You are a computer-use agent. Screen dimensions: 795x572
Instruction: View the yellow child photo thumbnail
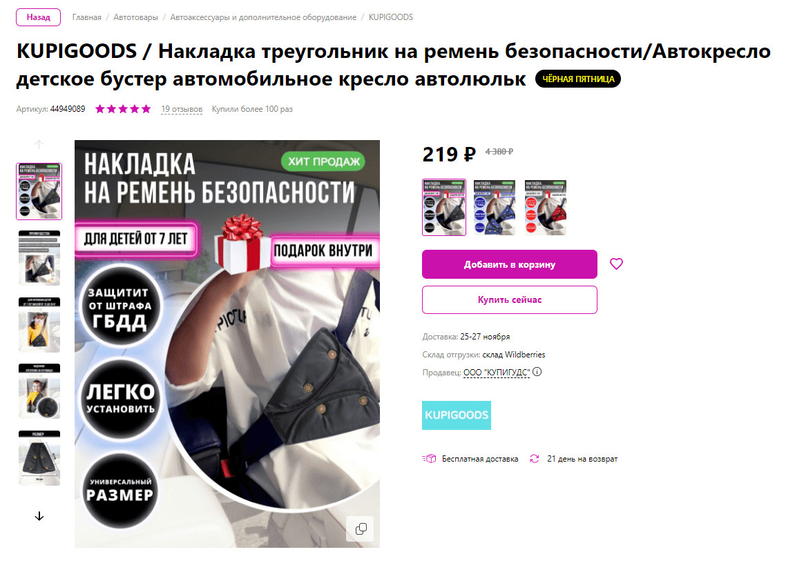pyautogui.click(x=39, y=325)
